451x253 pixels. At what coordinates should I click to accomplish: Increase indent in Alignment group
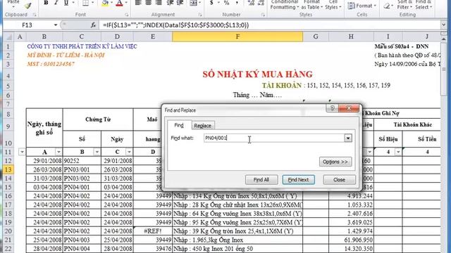tap(180, 3)
